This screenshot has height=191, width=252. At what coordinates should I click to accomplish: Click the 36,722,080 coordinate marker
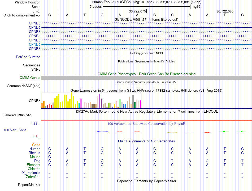(x=225, y=11)
